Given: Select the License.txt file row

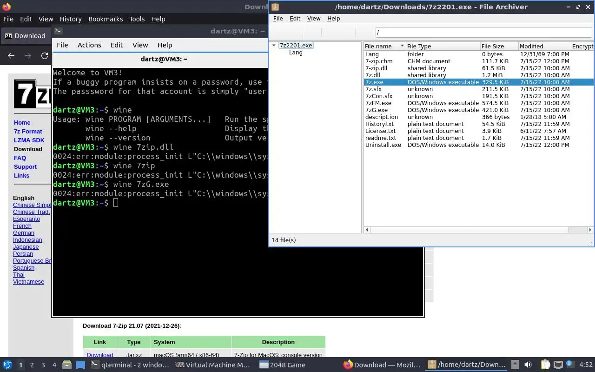Looking at the screenshot, I should (x=479, y=131).
